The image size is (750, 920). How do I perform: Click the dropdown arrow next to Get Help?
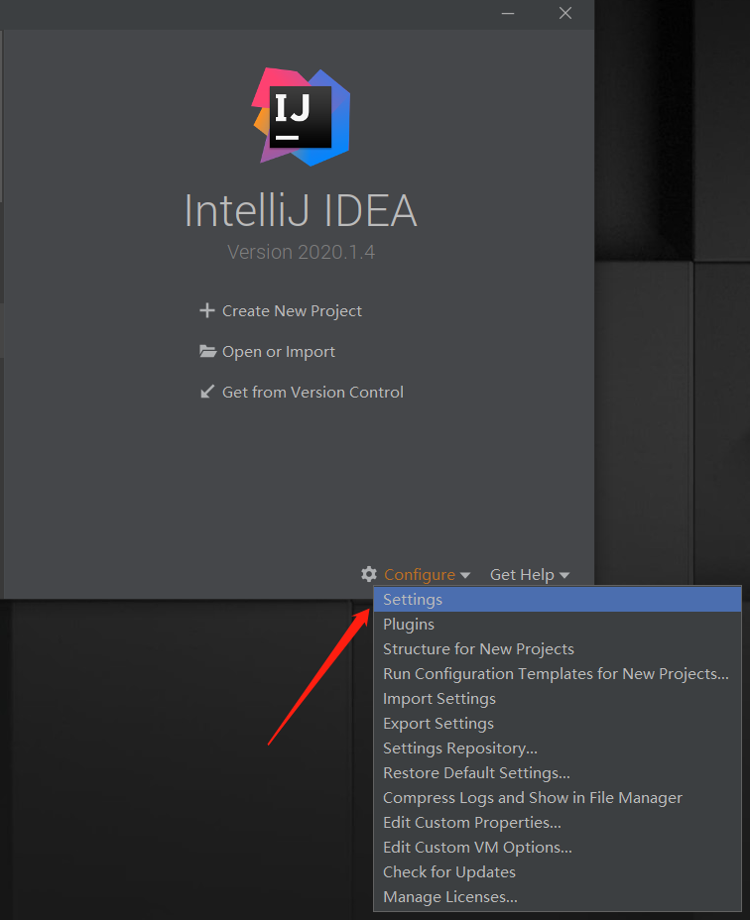click(x=564, y=576)
